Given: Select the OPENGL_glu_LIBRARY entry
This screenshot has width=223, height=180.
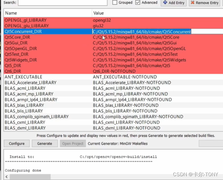Looking at the screenshot, I should [x=27, y=26].
